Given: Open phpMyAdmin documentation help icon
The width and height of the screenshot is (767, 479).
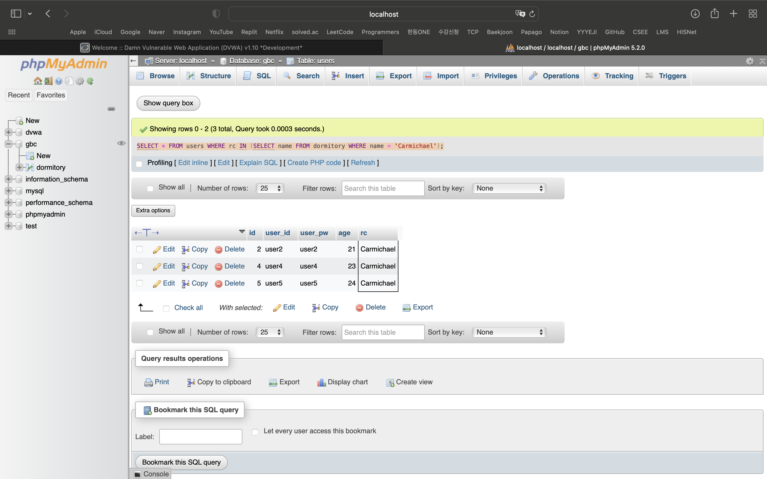Looking at the screenshot, I should point(59,81).
